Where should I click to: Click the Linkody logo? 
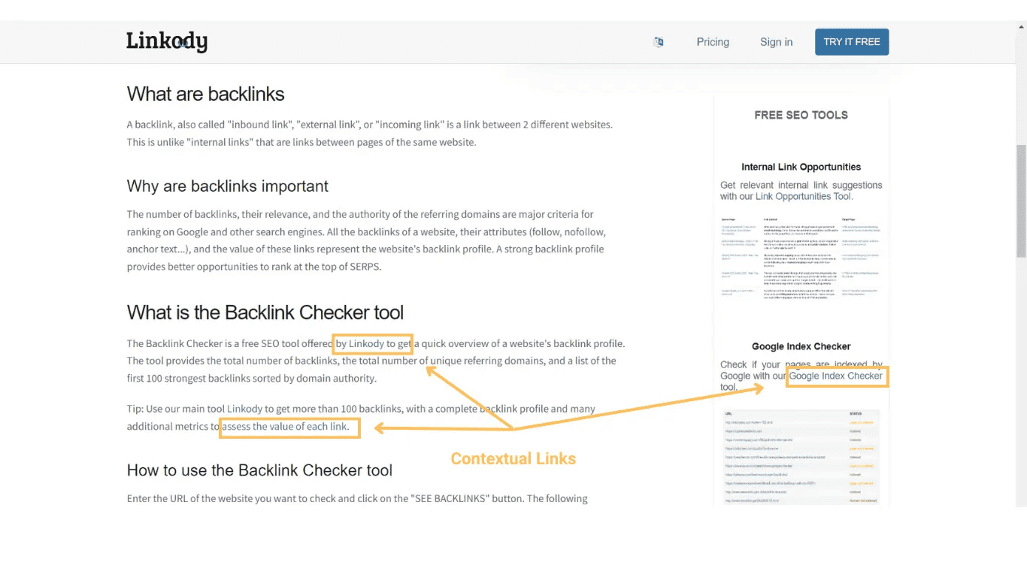166,41
